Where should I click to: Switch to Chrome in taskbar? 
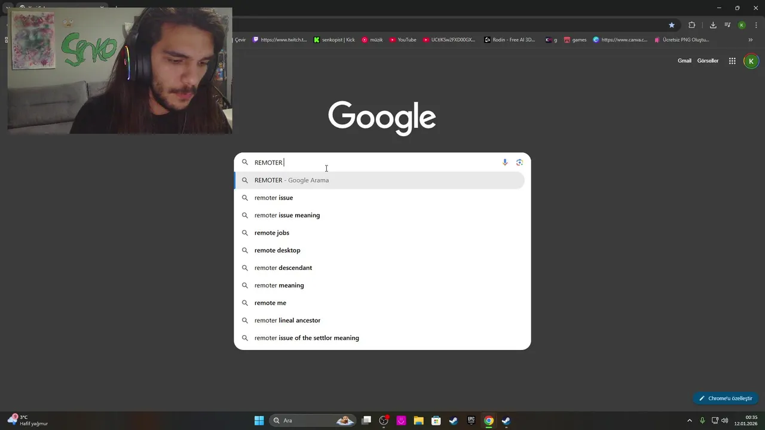coord(489,420)
